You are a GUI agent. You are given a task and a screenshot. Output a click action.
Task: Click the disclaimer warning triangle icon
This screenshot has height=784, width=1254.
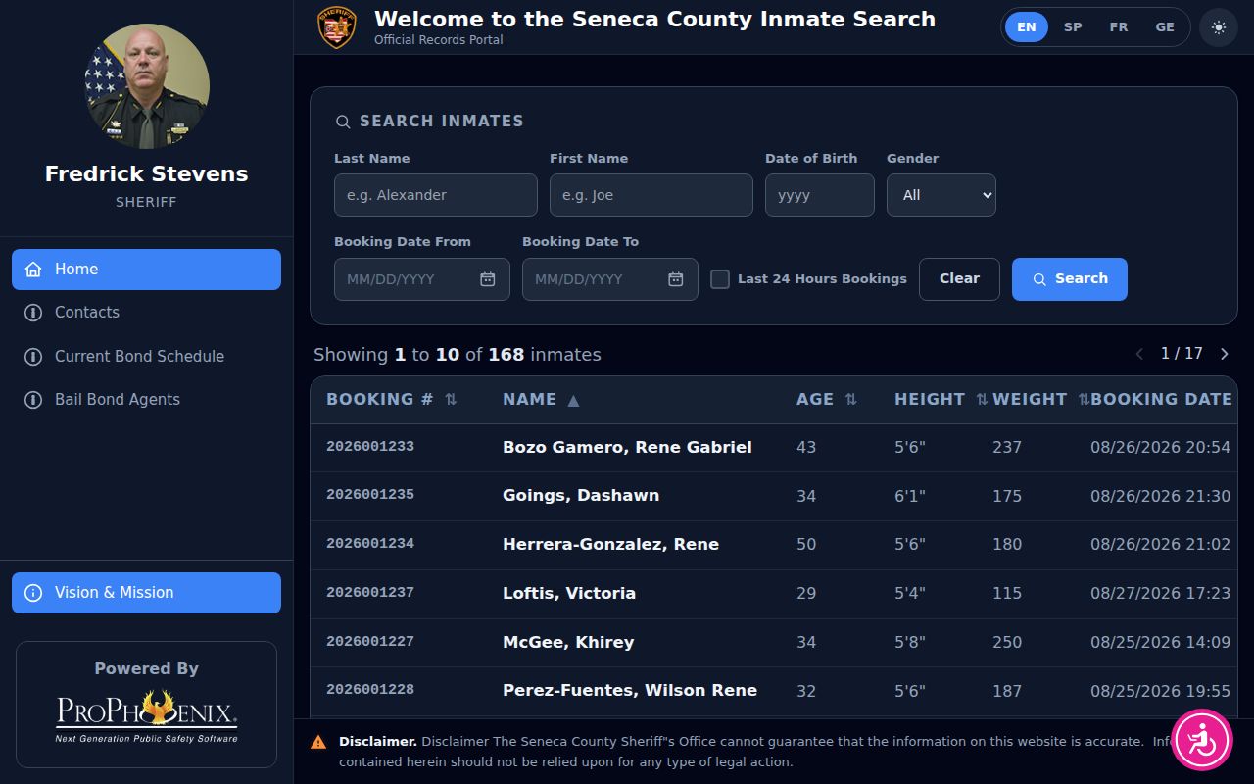pos(318,742)
